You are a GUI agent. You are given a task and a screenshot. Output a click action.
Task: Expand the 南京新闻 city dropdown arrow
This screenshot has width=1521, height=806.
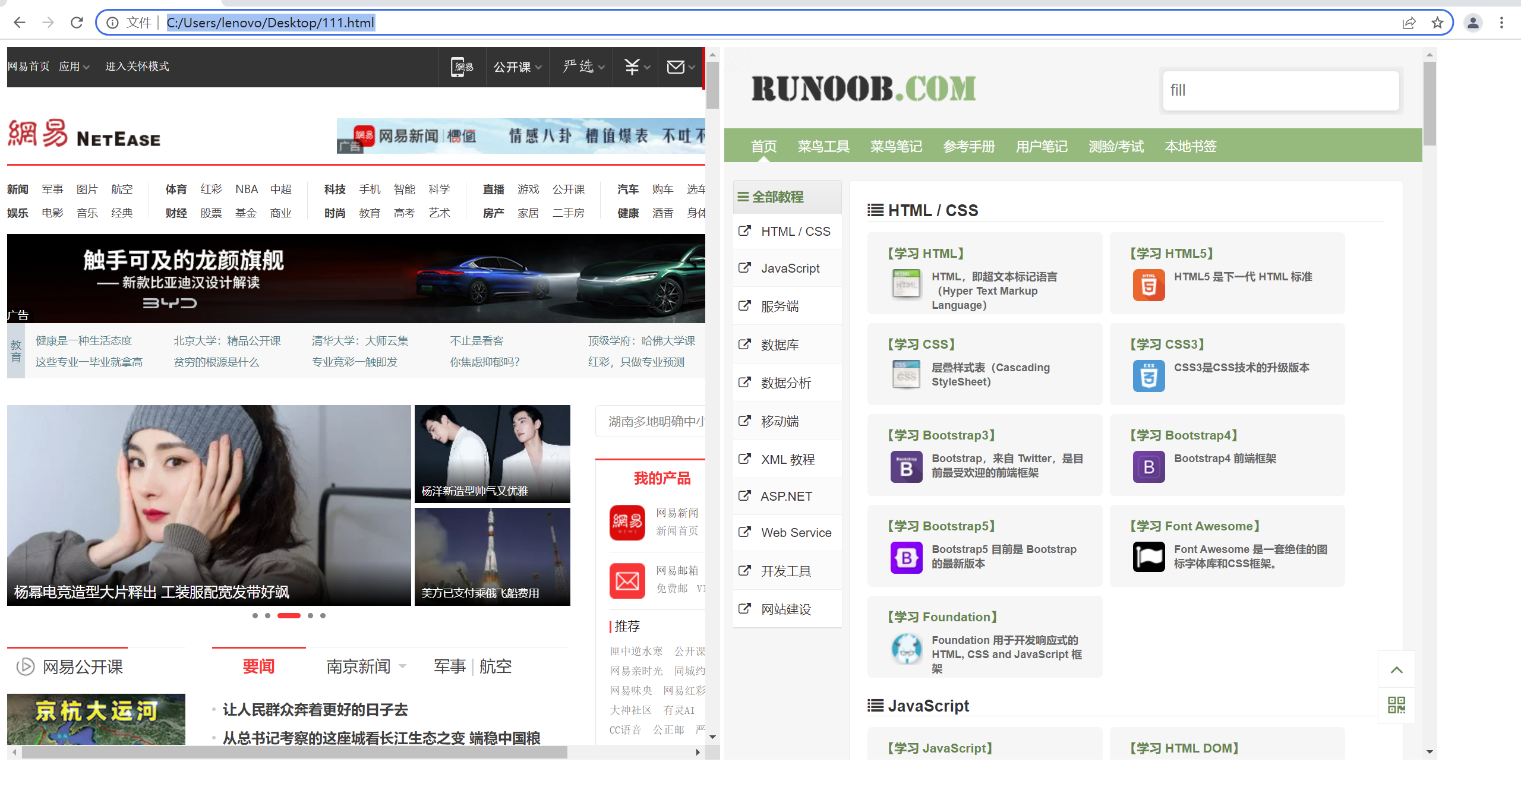click(402, 666)
